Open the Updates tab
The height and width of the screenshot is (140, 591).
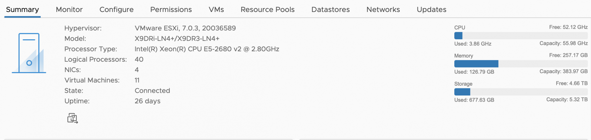pos(431,10)
